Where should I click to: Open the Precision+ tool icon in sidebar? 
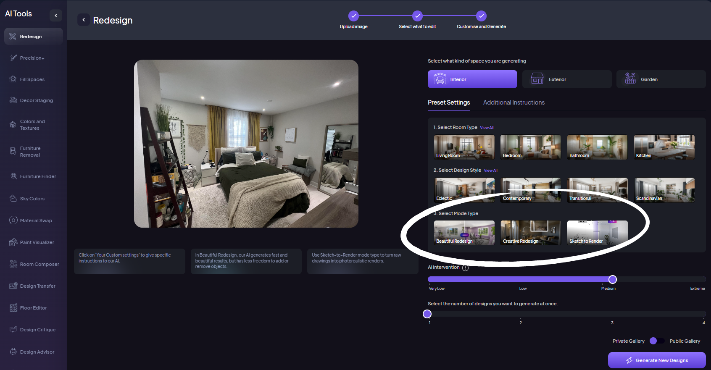[x=13, y=58]
